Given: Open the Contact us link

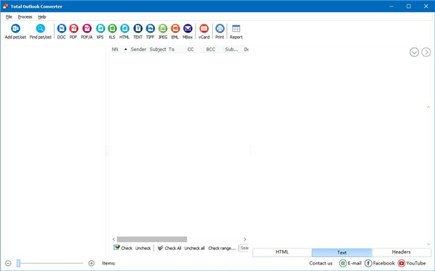Looking at the screenshot, I should pos(320,263).
